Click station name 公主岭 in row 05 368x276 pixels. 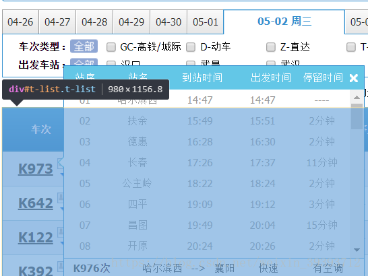(x=137, y=184)
